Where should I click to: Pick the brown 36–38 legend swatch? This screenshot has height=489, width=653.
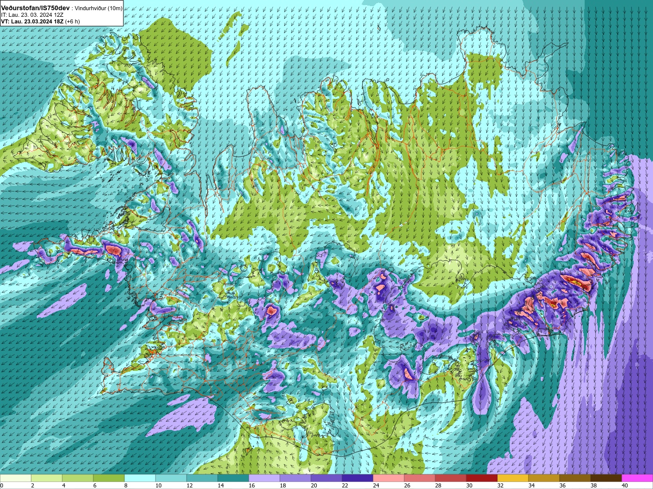[x=575, y=478]
